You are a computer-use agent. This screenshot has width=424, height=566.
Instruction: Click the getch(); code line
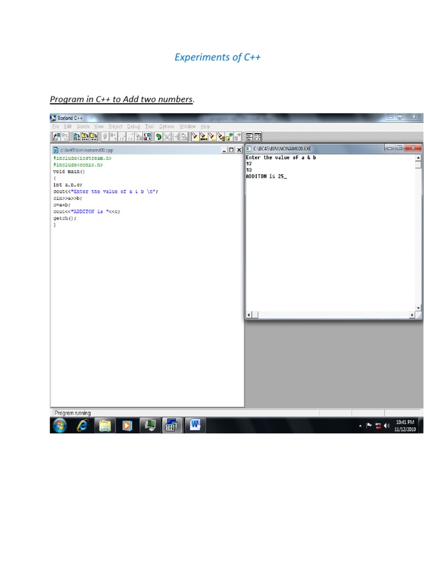65,218
